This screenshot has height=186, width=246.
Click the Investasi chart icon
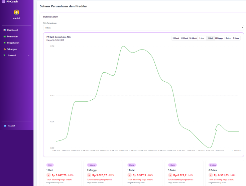tap(5, 55)
